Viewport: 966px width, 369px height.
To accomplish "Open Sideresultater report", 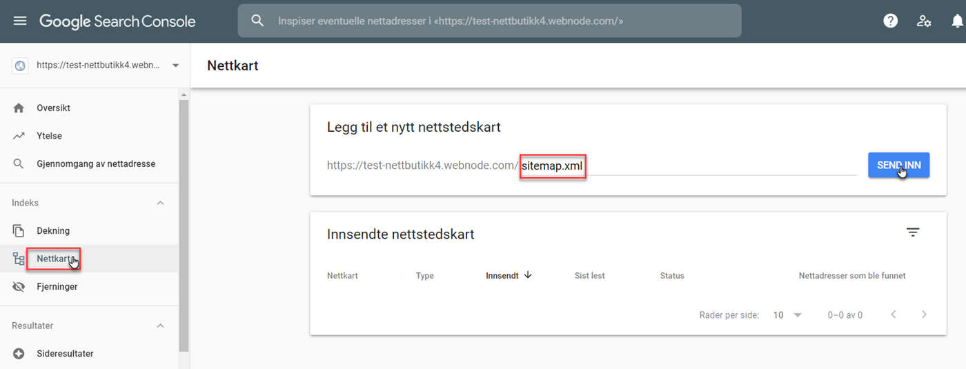I will point(65,354).
